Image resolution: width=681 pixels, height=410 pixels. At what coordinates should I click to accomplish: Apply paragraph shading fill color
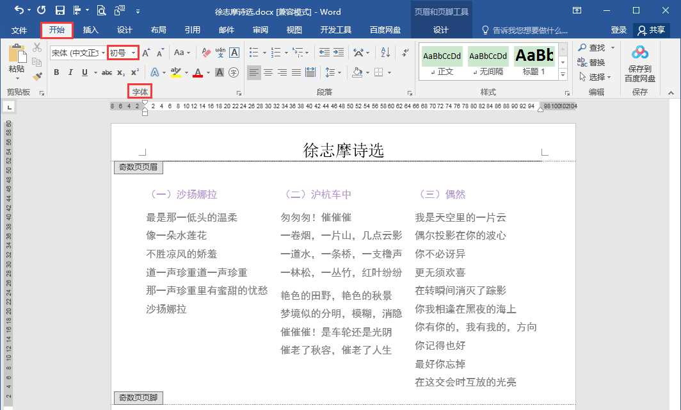click(357, 72)
